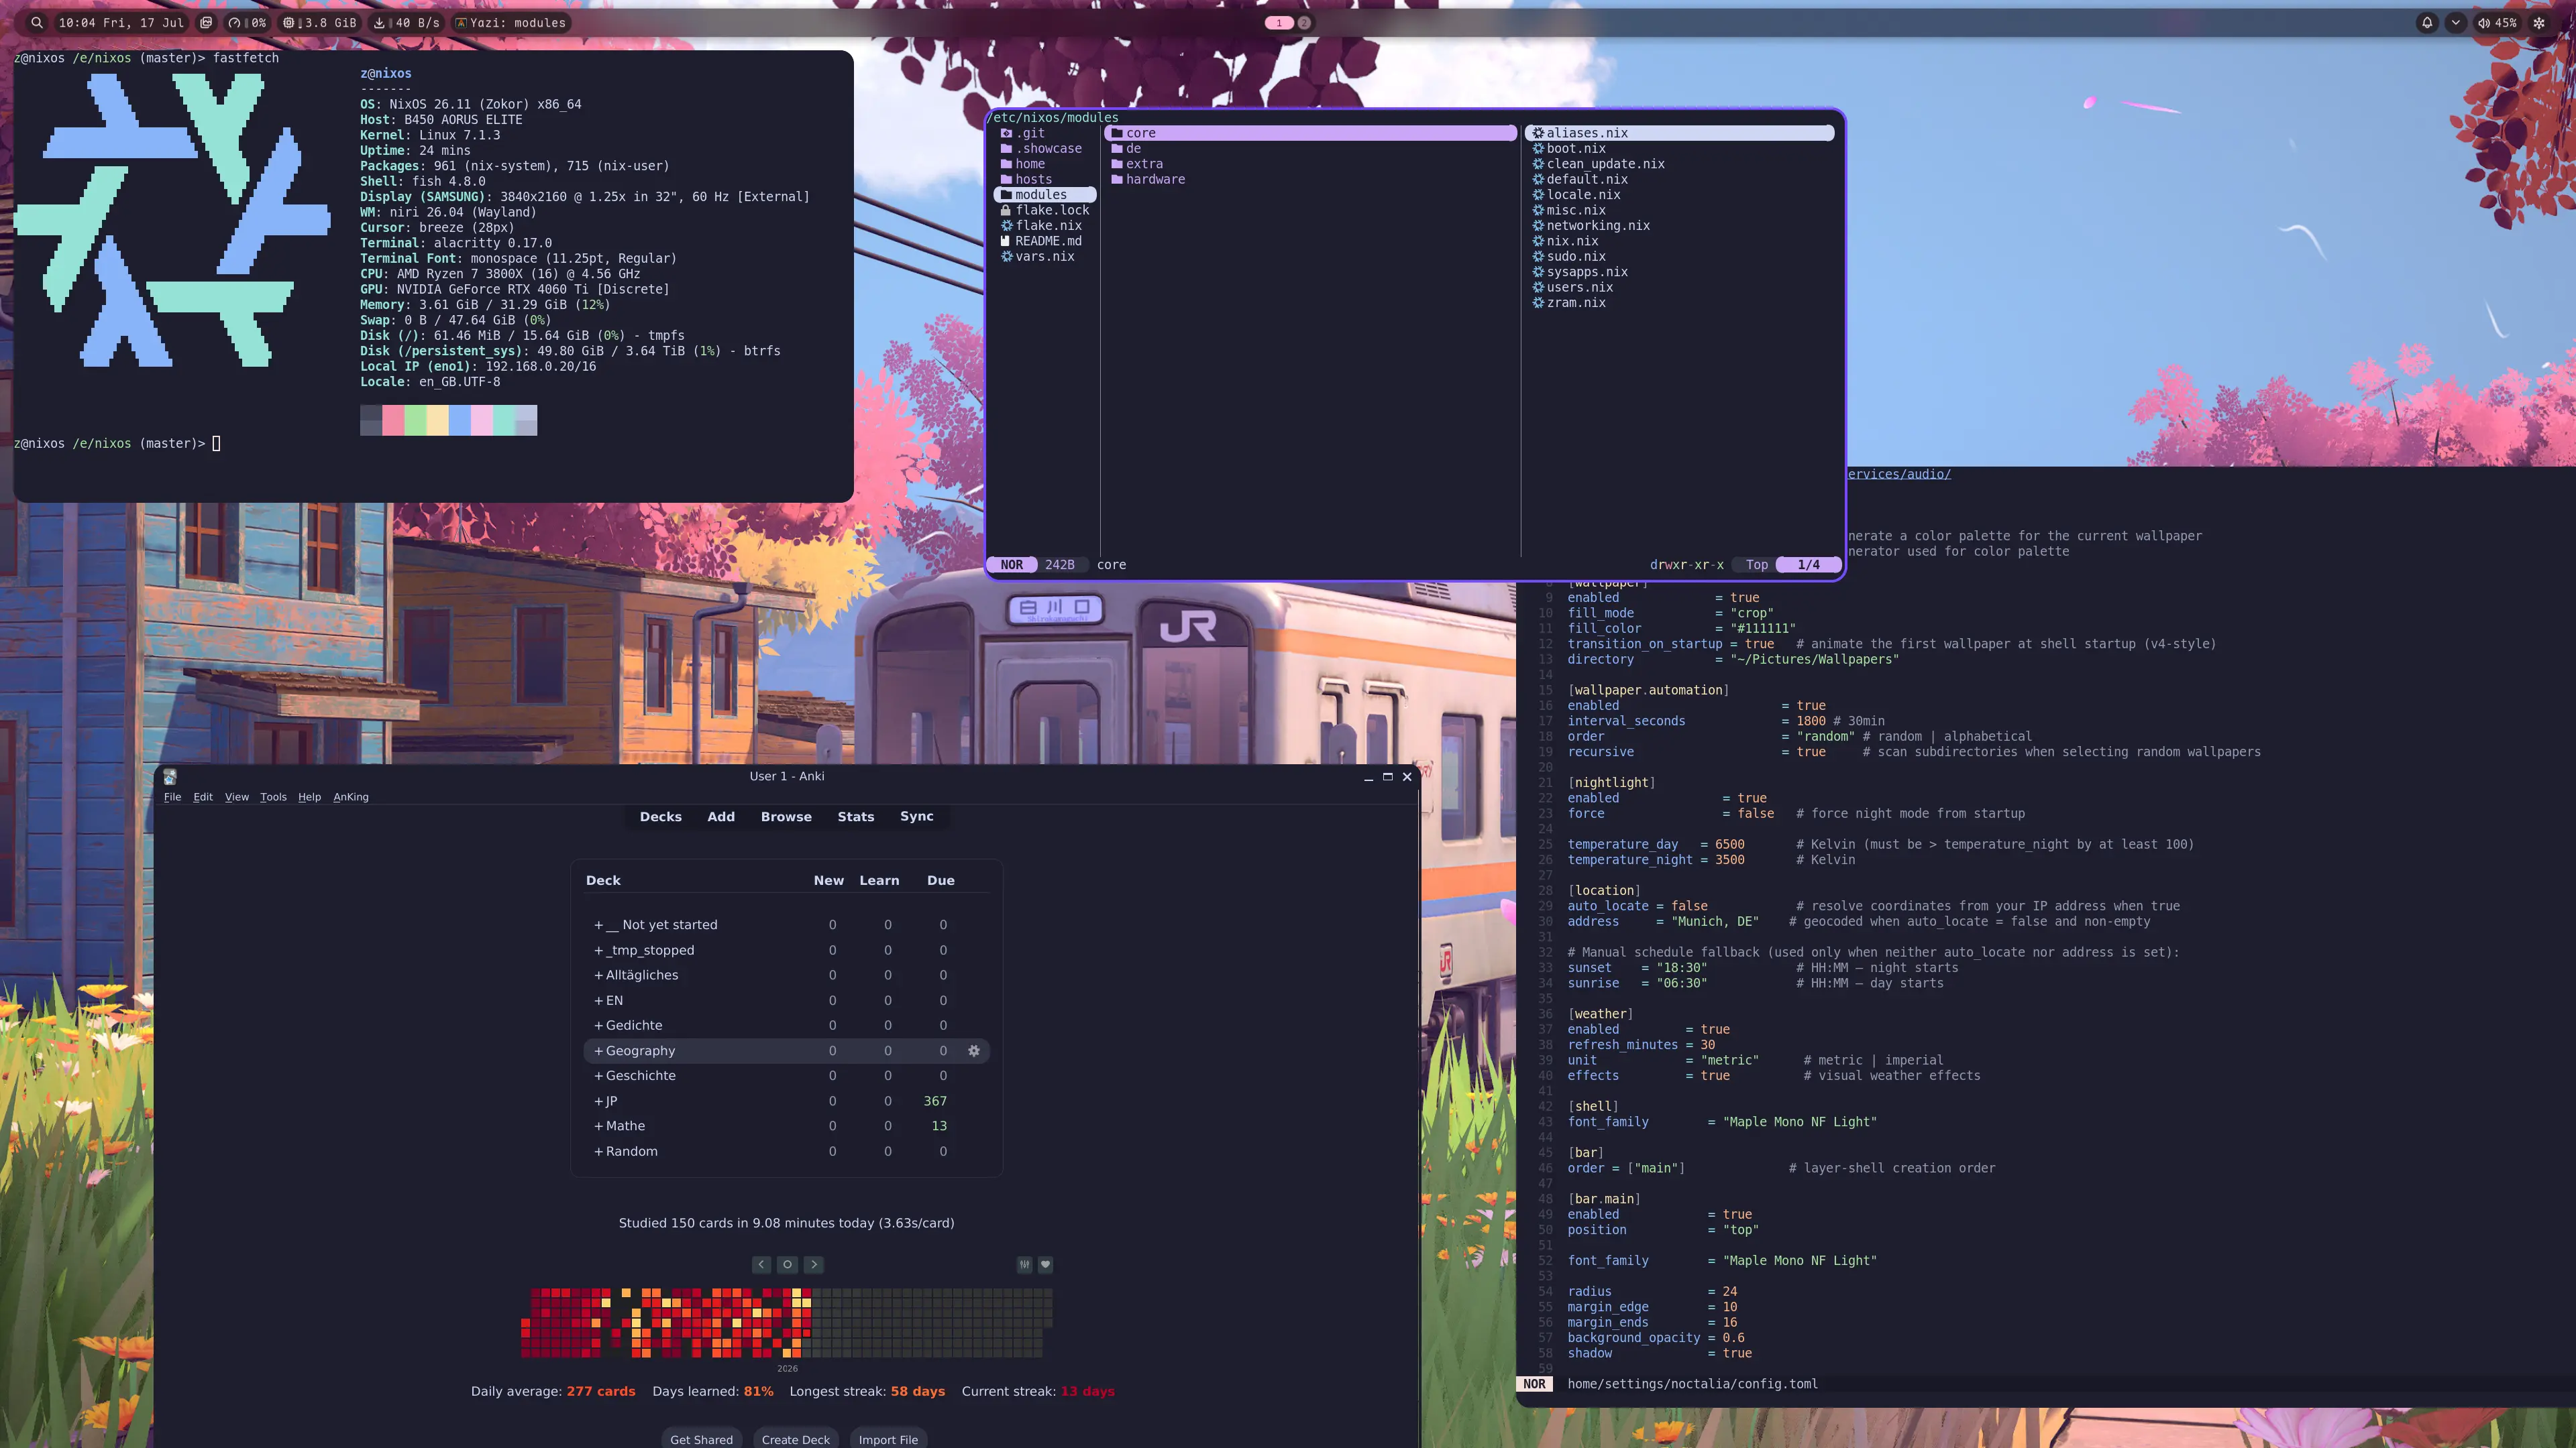Click the green color block in fastfetch palette
The image size is (2576, 1448).
[415, 420]
